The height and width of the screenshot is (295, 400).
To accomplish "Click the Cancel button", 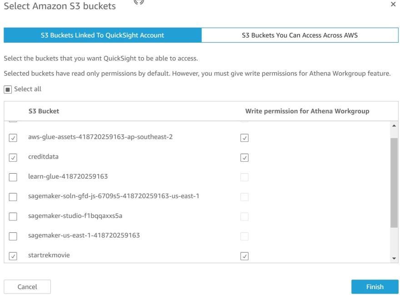I will pyautogui.click(x=27, y=286).
